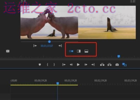Click the hippo reference frame preview
Image resolution: width=140 pixels, height=100 pixels.
(x=49, y=22)
